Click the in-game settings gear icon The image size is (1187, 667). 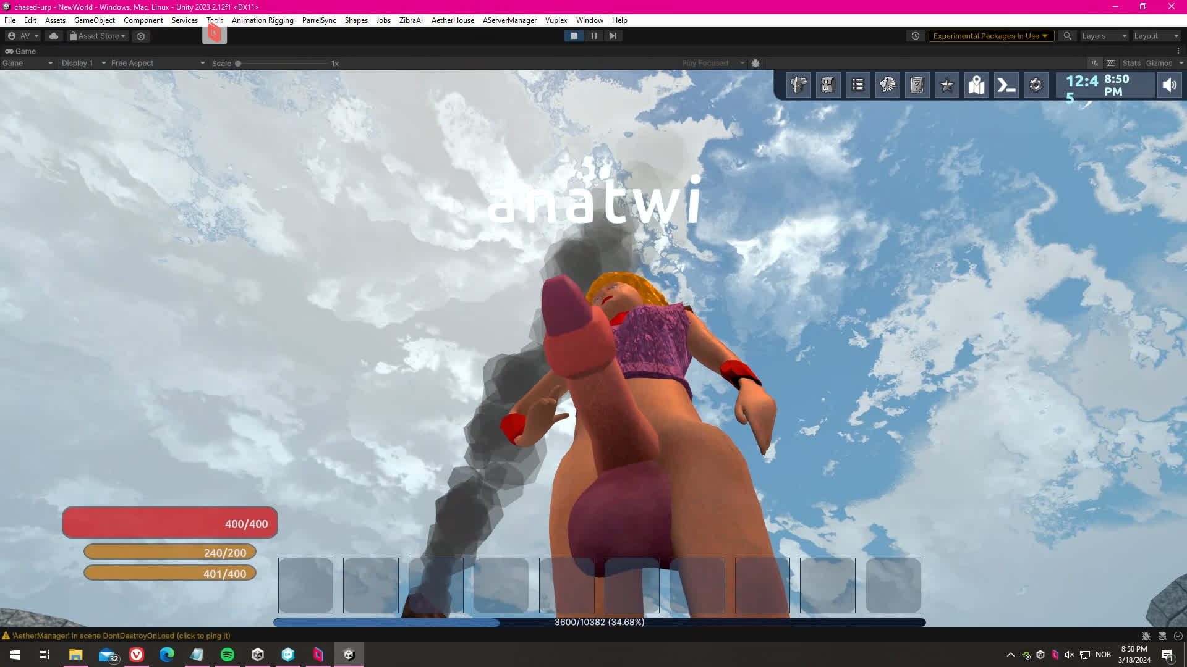point(1036,85)
